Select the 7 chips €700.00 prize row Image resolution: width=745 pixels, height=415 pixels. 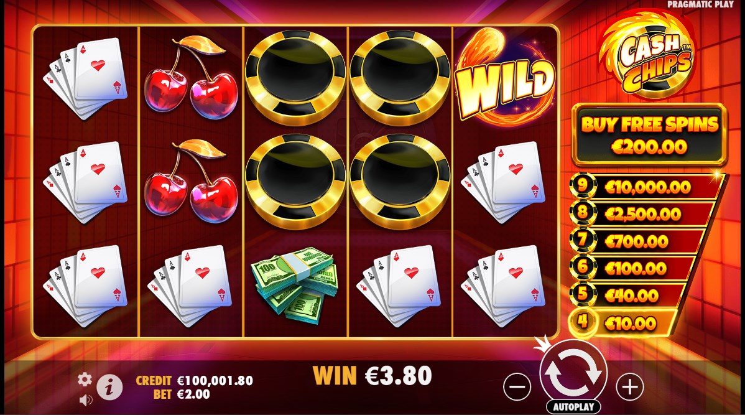(x=637, y=241)
